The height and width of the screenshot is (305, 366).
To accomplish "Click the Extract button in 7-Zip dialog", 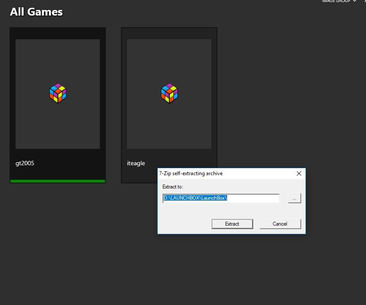I will click(232, 224).
